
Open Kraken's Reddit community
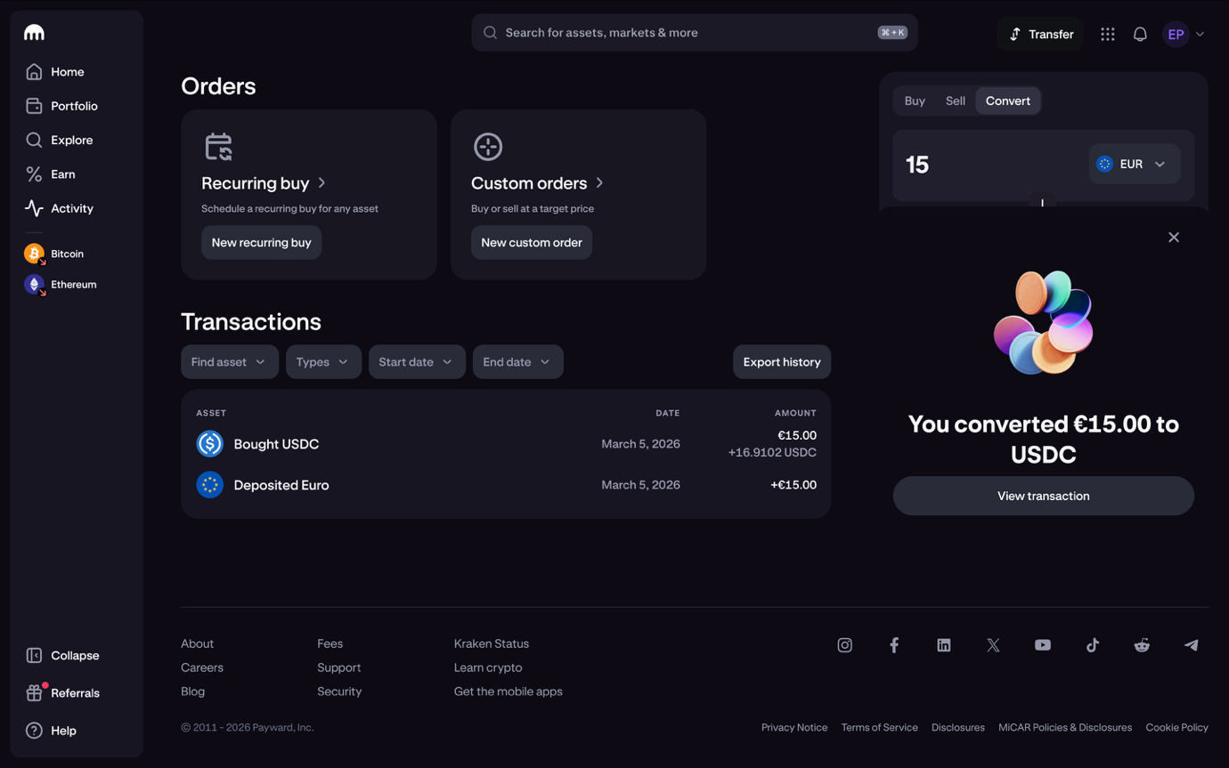pos(1142,645)
